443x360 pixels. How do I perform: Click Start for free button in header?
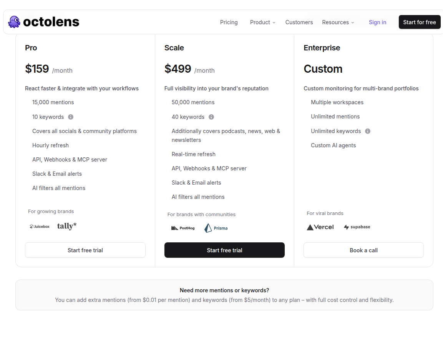pyautogui.click(x=420, y=22)
